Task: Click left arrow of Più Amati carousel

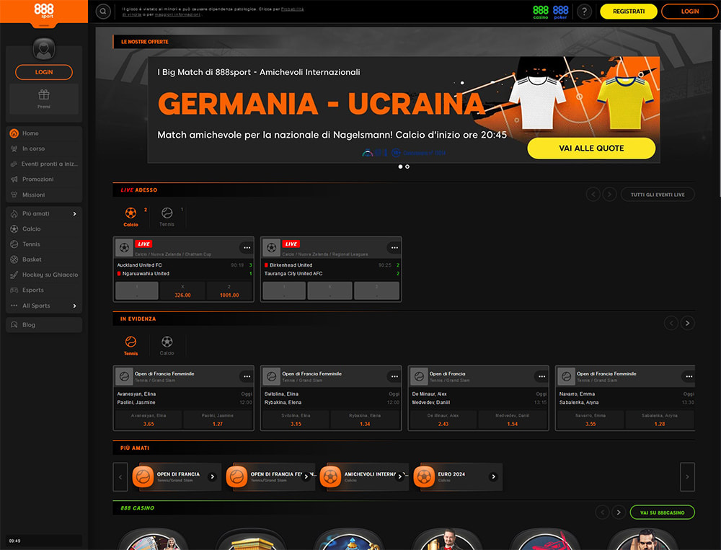Action: [x=120, y=477]
